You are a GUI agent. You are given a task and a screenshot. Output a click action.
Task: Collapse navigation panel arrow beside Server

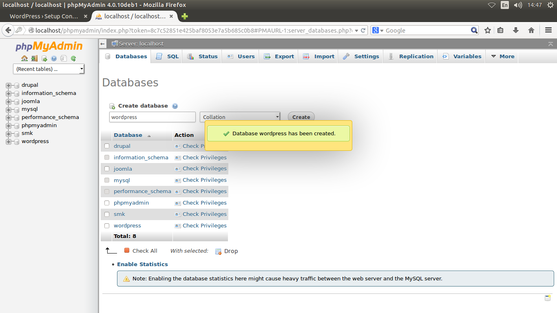pos(103,44)
